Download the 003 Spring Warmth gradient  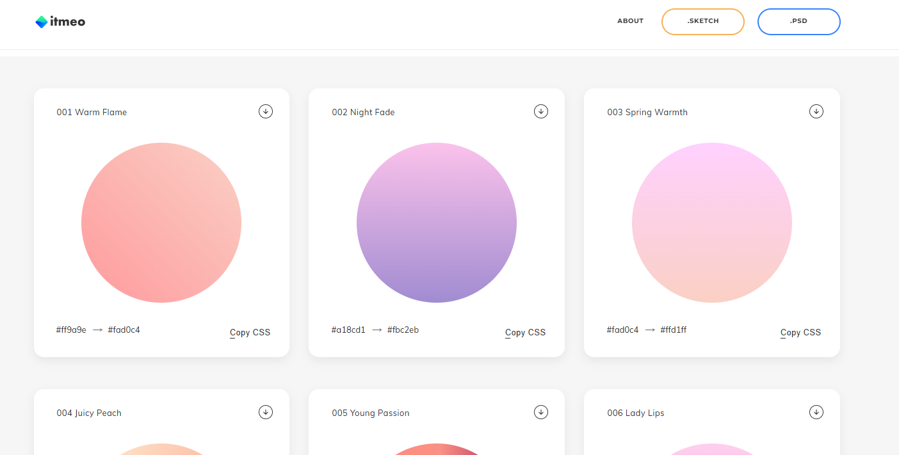point(816,111)
